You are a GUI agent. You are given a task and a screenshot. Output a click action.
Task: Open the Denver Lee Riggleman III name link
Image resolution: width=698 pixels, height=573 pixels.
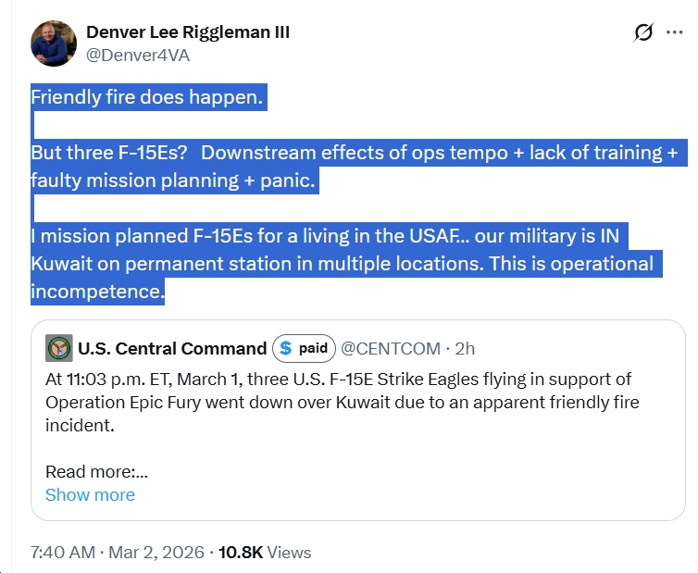coord(188,32)
